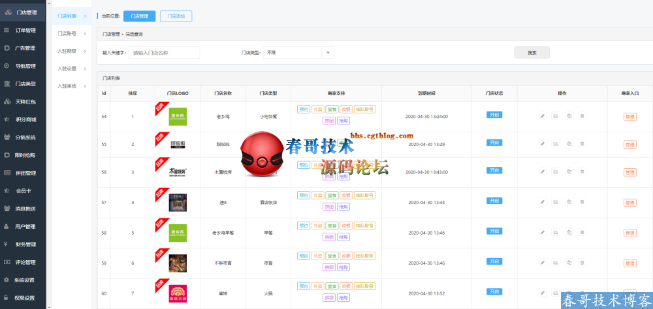Screen dimensions: 653x309
Task: Click the 预约 tag in 速8 row
Action: coord(304,195)
